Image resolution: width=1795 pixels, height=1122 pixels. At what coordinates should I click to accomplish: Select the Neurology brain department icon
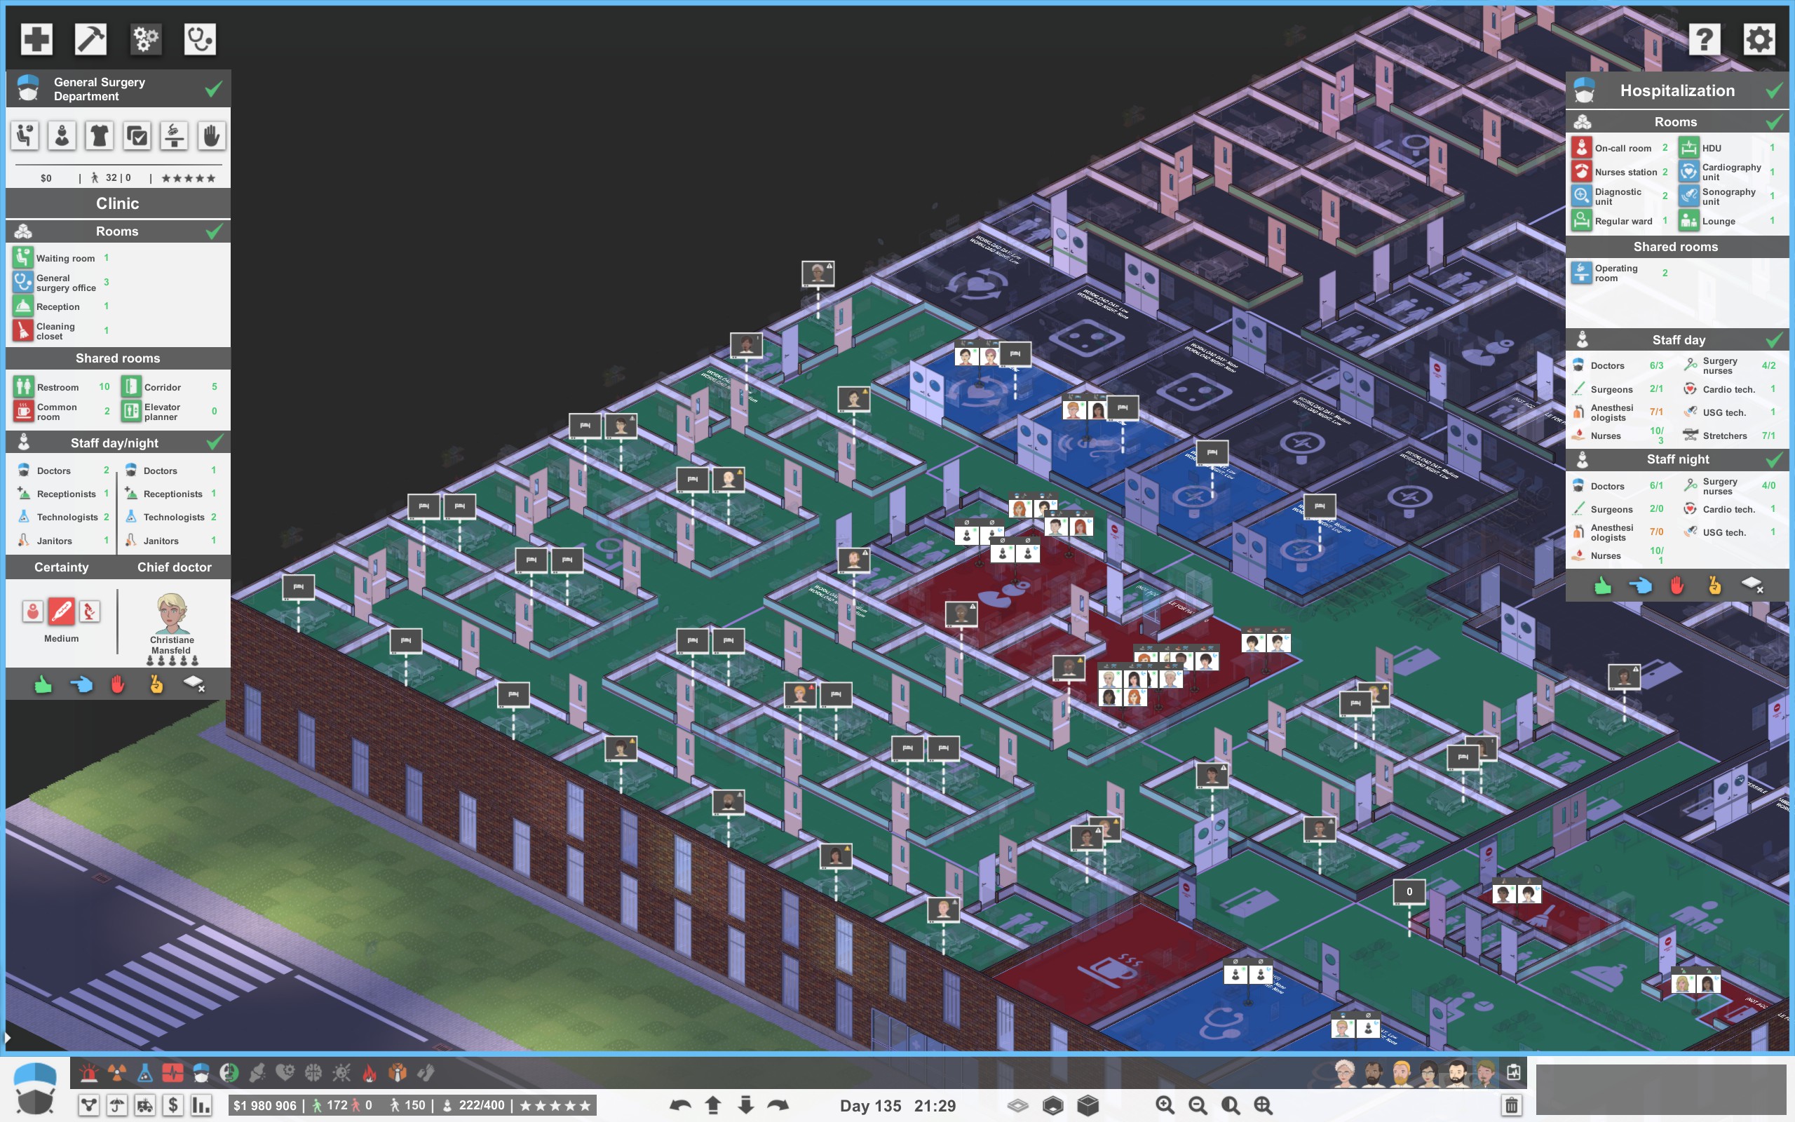tap(313, 1072)
